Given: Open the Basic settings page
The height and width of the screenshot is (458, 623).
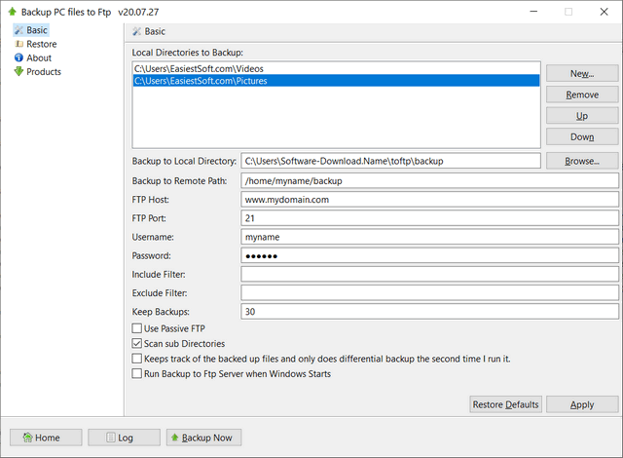Looking at the screenshot, I should pos(31,30).
